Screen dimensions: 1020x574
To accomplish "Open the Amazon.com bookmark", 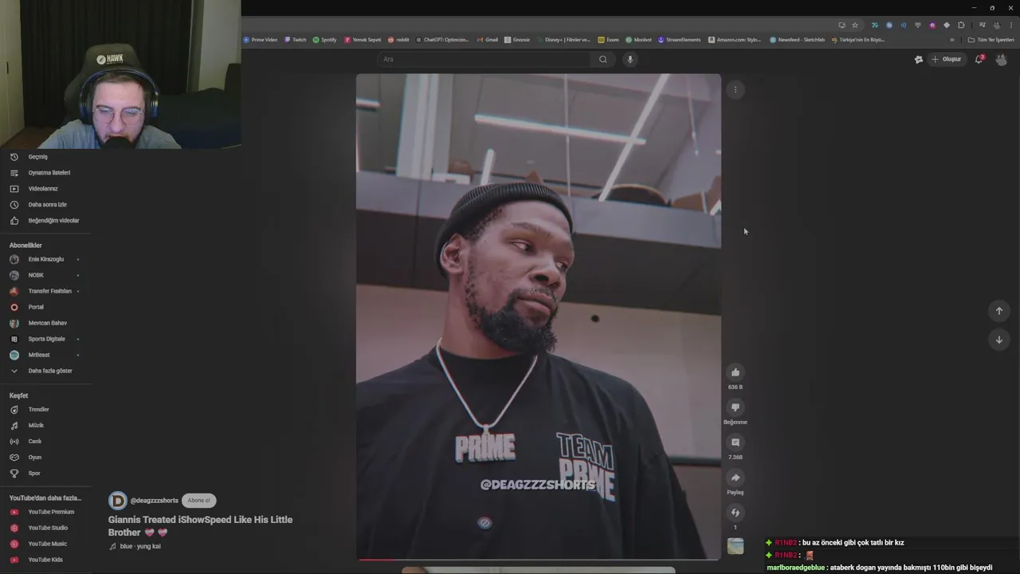I will pyautogui.click(x=735, y=40).
